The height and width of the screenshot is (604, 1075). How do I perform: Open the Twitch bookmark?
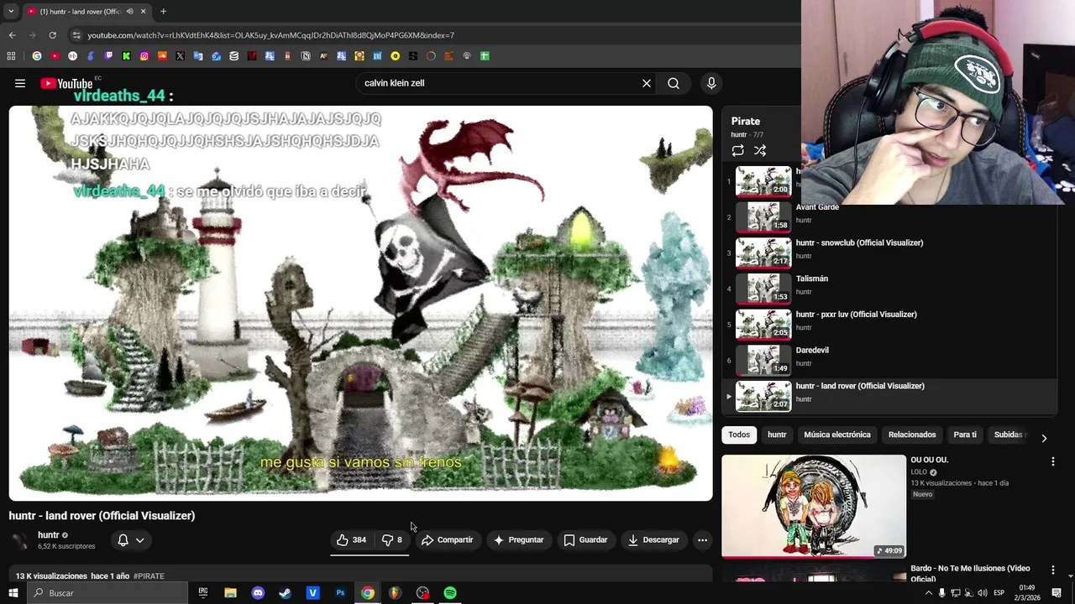108,56
